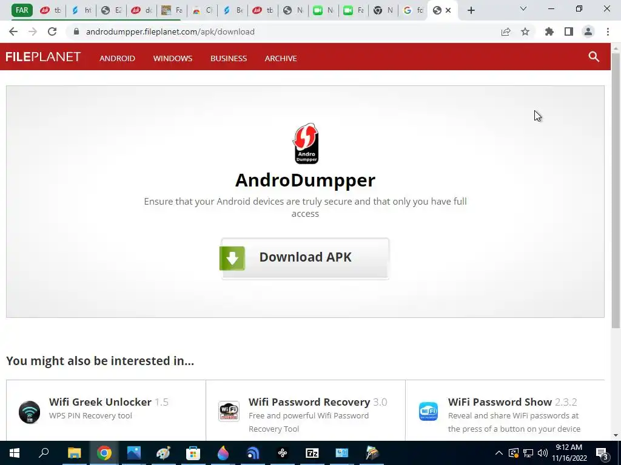This screenshot has width=621, height=465.
Task: Open taskbar search
Action: [44, 453]
